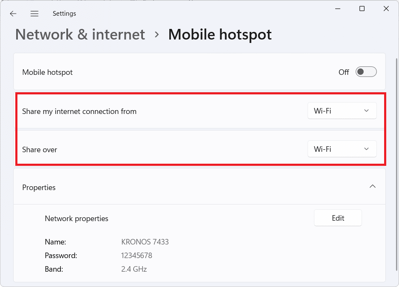
Task: Go to Network & internet breadcrumb
Action: click(80, 34)
